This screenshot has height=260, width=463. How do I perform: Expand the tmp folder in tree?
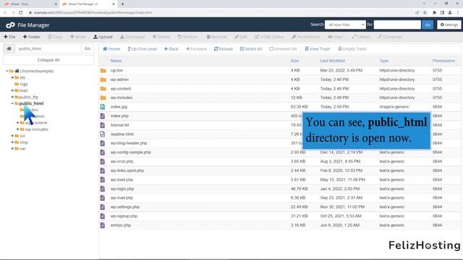point(12,142)
